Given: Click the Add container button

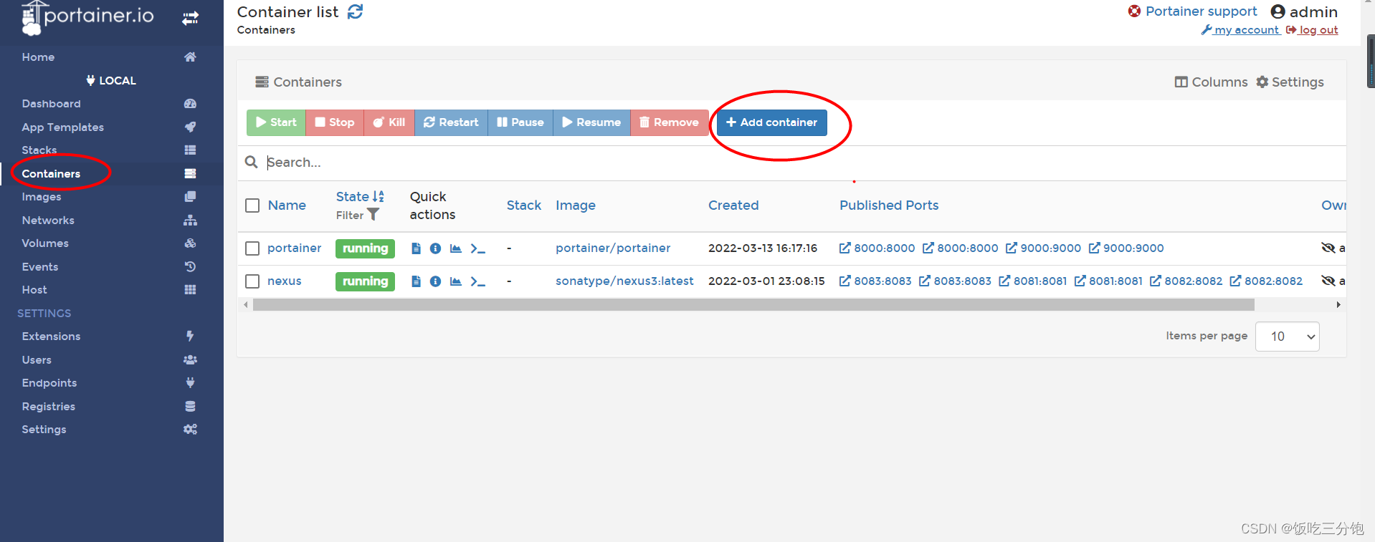Looking at the screenshot, I should [x=771, y=122].
